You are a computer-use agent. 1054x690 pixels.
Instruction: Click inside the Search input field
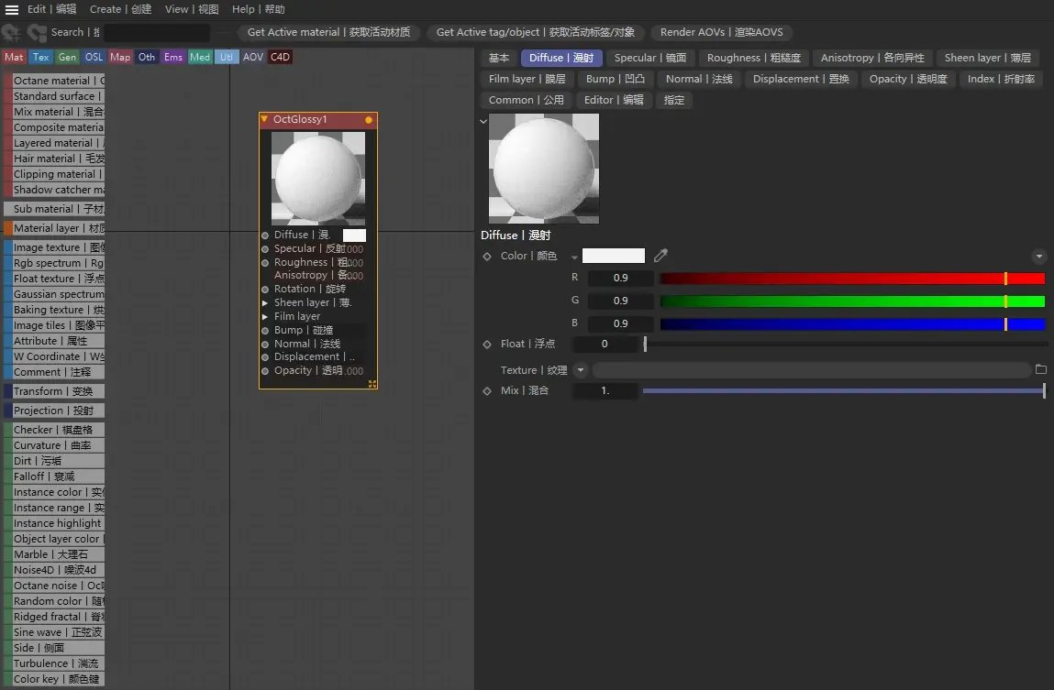tap(156, 32)
